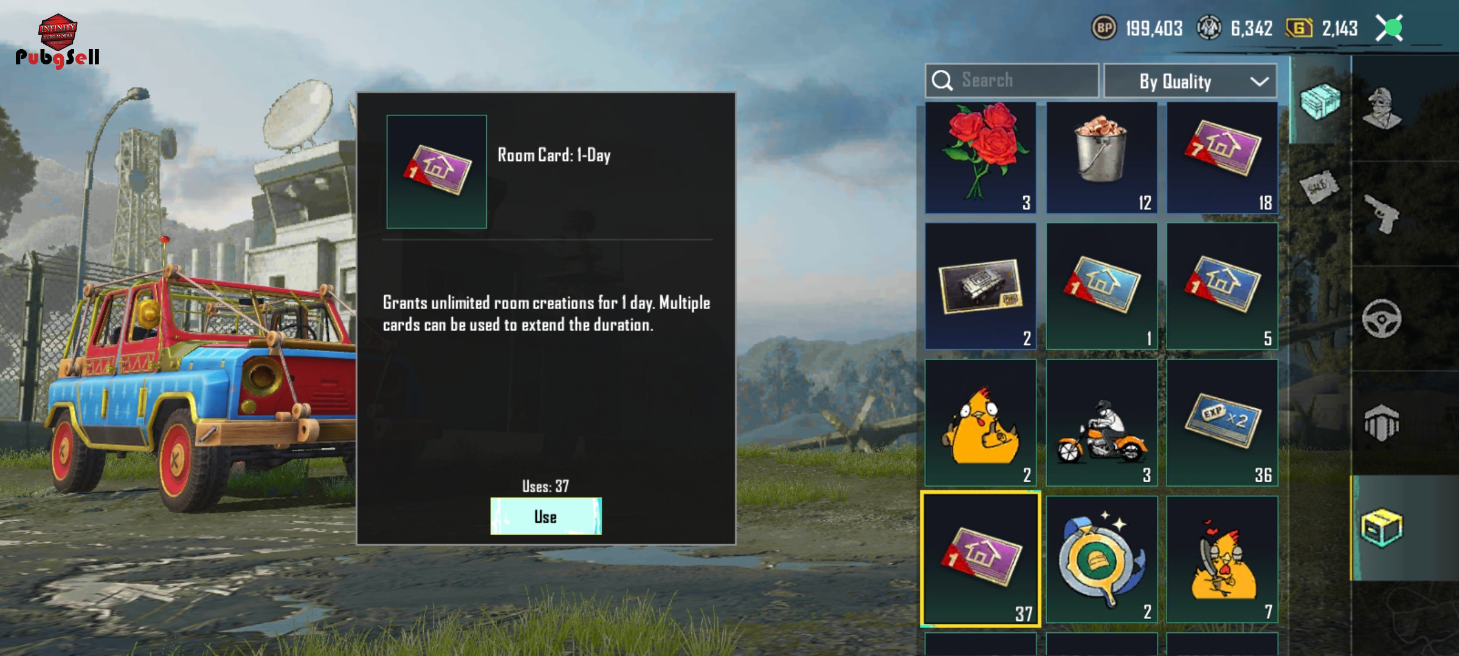Image resolution: width=1459 pixels, height=656 pixels.
Task: Switch to the character outfit tab
Action: click(1382, 108)
